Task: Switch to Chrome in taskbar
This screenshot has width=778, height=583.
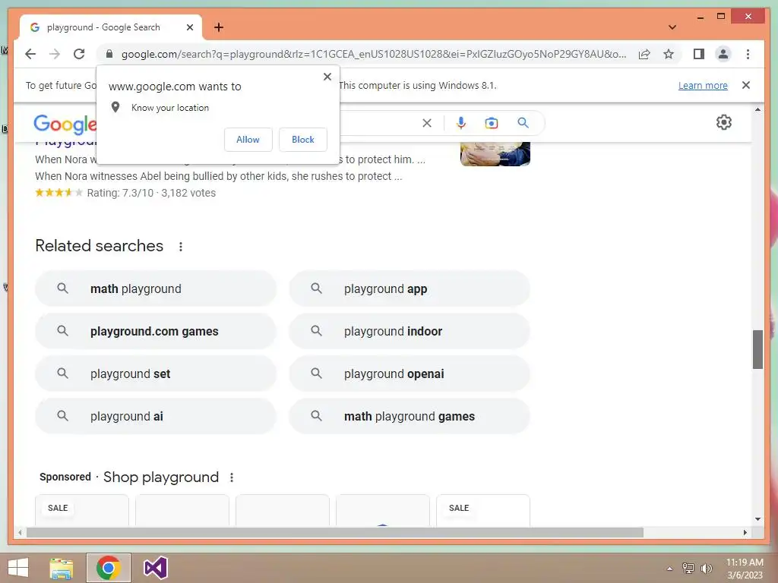Action: point(109,568)
